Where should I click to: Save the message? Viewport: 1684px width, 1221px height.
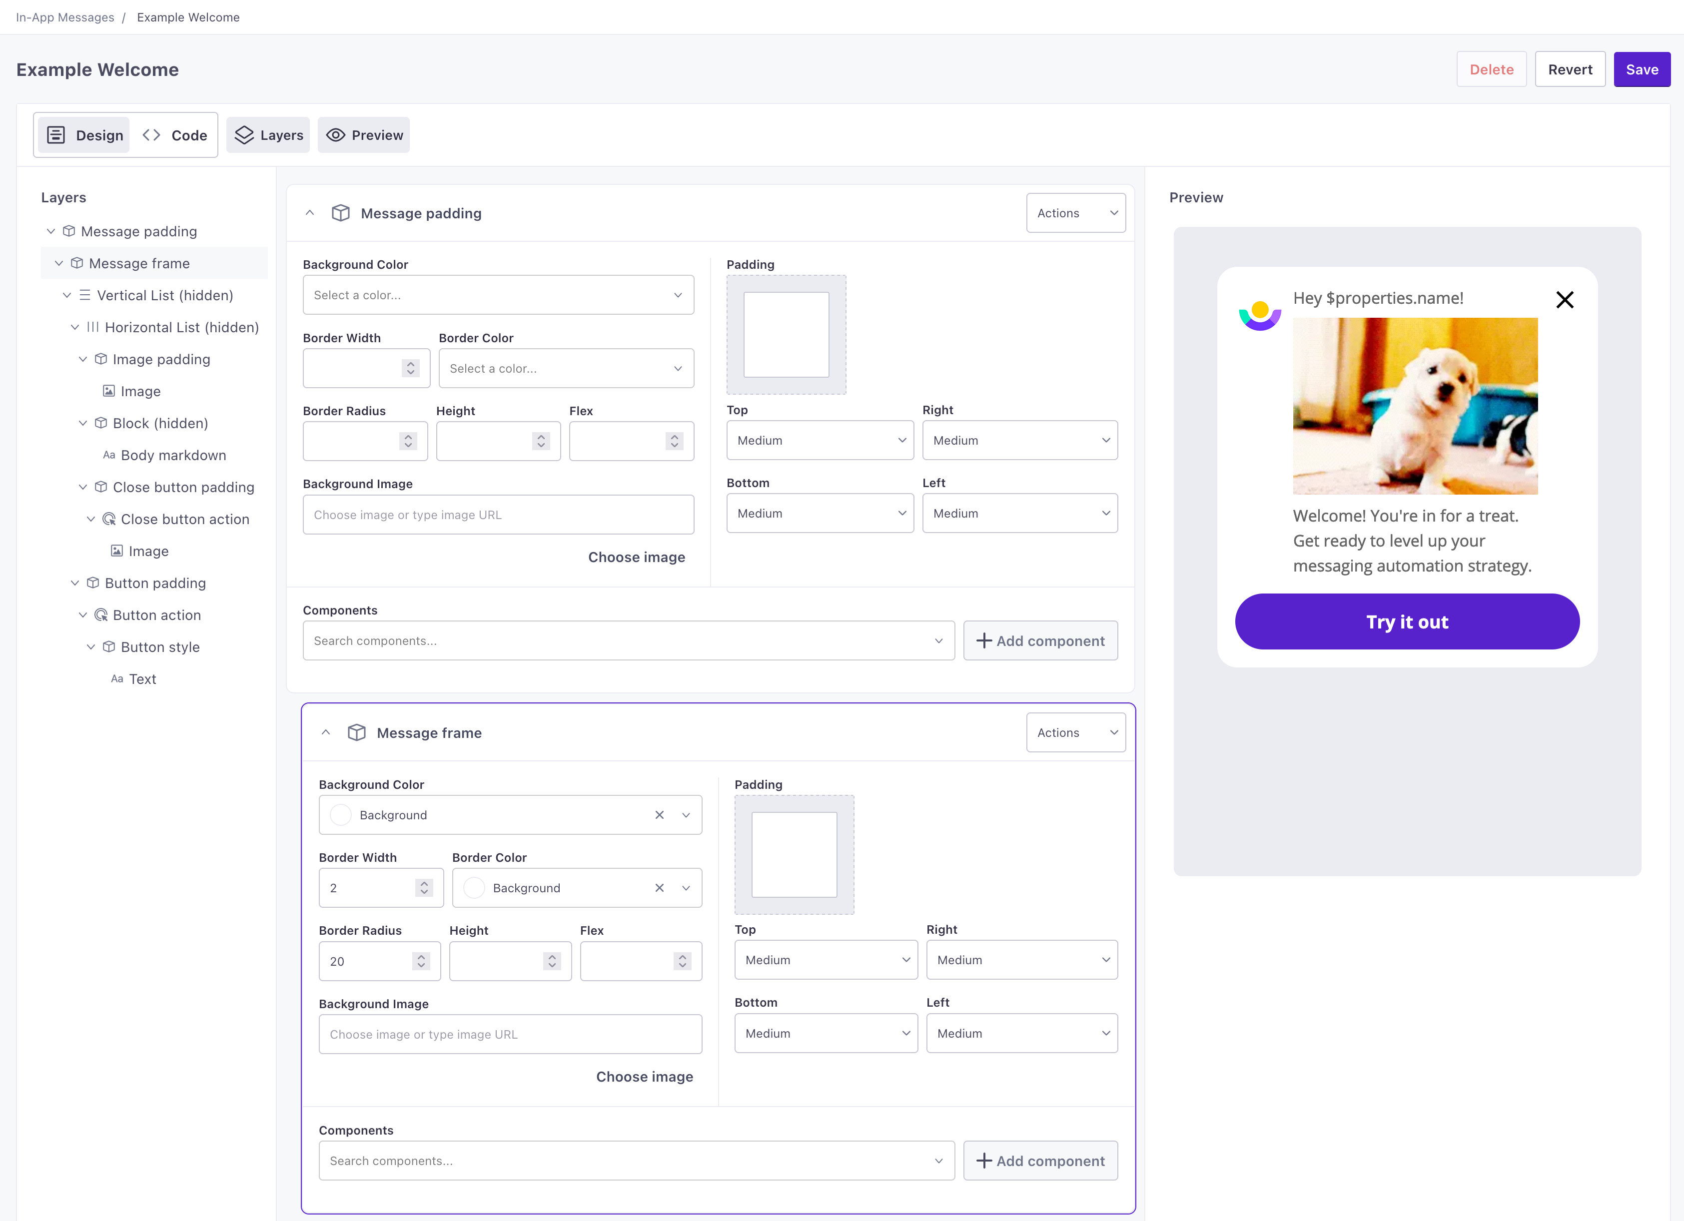click(1642, 69)
